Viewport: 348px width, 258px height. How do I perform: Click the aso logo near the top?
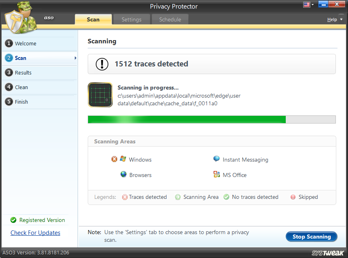pos(49,18)
